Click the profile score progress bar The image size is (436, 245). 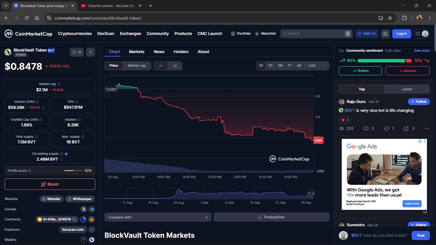click(73, 170)
